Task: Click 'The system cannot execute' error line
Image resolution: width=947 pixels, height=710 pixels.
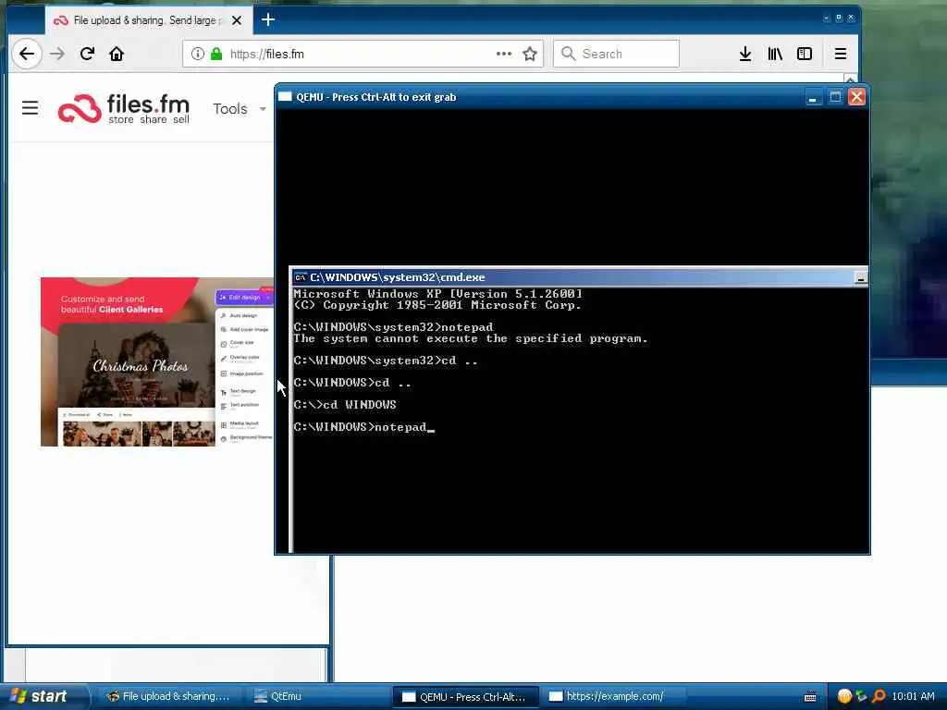Action: pos(471,338)
